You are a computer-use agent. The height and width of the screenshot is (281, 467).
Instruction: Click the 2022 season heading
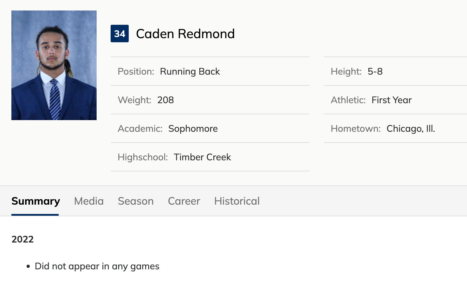click(x=22, y=239)
